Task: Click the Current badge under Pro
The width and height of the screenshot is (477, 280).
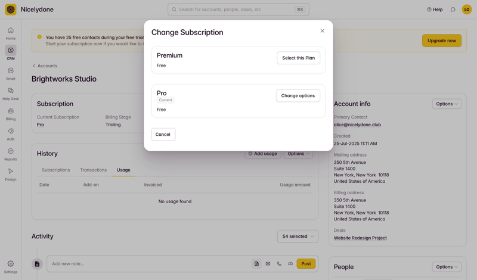Action: [x=166, y=100]
